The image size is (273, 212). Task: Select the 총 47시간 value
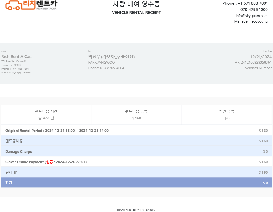[x=46, y=118]
